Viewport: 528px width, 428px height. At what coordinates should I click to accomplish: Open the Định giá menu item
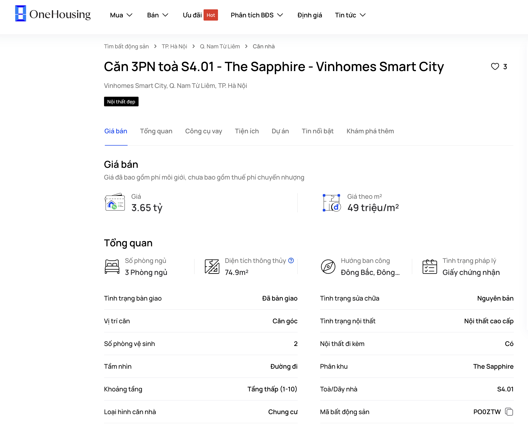309,15
